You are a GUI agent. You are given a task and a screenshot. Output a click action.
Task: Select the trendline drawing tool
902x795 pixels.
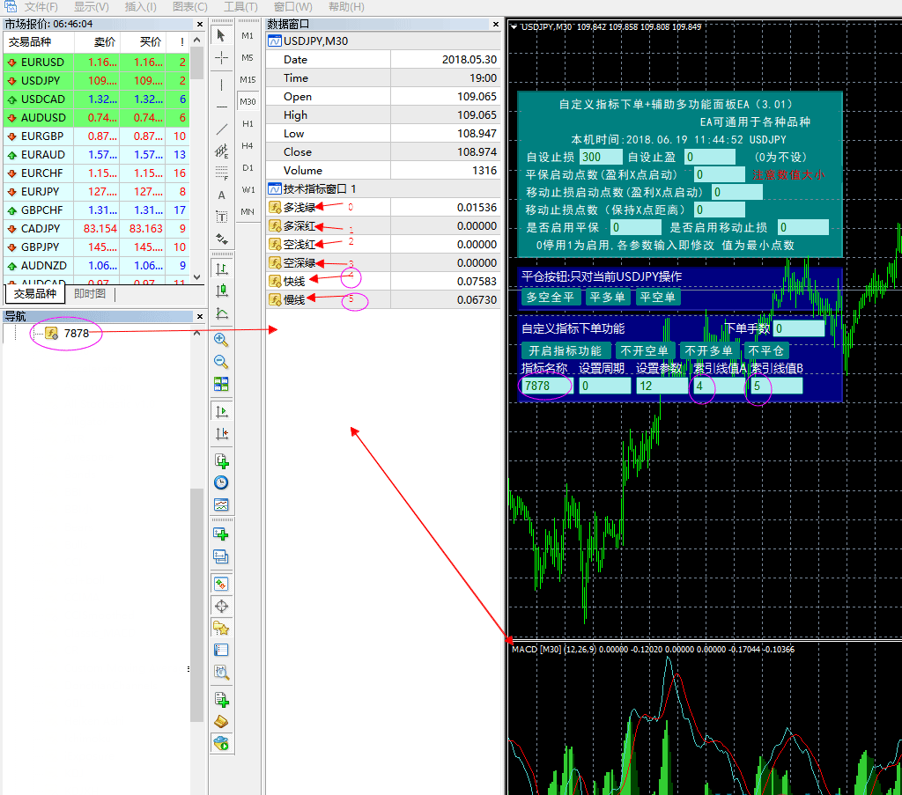[x=221, y=129]
